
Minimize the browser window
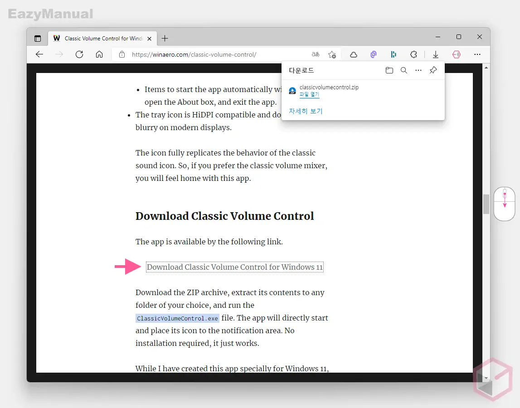click(x=438, y=37)
